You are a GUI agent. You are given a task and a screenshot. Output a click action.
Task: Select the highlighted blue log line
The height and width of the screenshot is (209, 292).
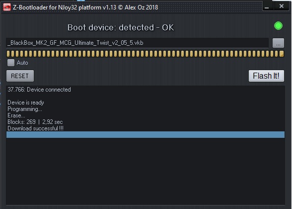point(146,135)
